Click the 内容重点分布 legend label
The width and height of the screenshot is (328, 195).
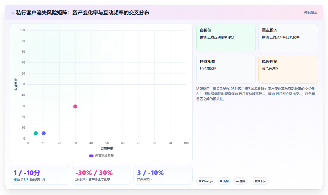pyautogui.click(x=104, y=156)
